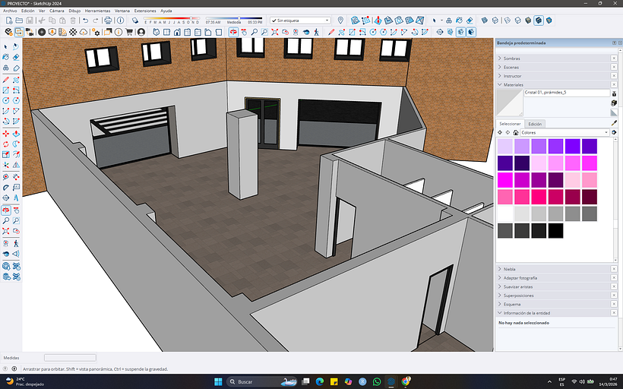623x389 pixels.
Task: Switch to Front view house icon
Action: click(x=177, y=32)
